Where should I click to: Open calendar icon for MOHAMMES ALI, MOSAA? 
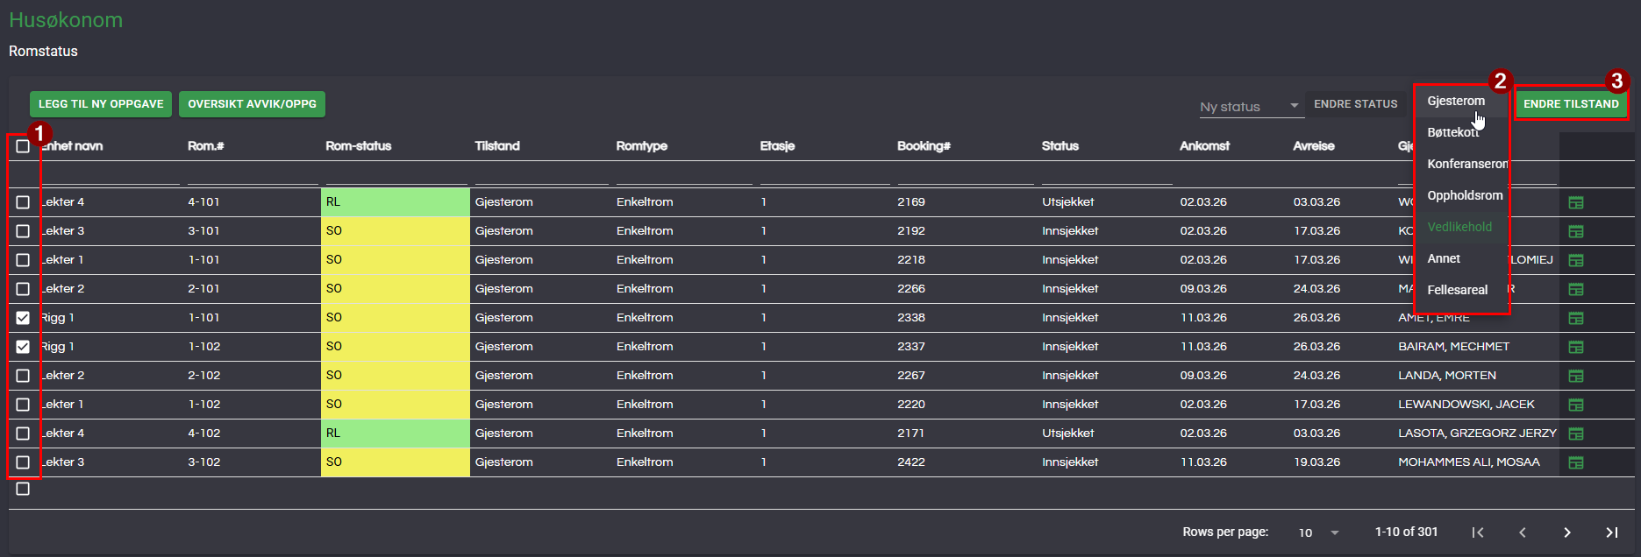pyautogui.click(x=1575, y=462)
